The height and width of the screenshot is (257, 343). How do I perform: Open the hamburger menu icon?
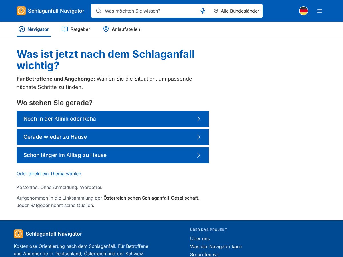point(320,11)
